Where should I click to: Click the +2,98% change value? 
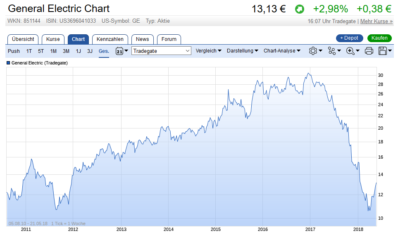331,9
